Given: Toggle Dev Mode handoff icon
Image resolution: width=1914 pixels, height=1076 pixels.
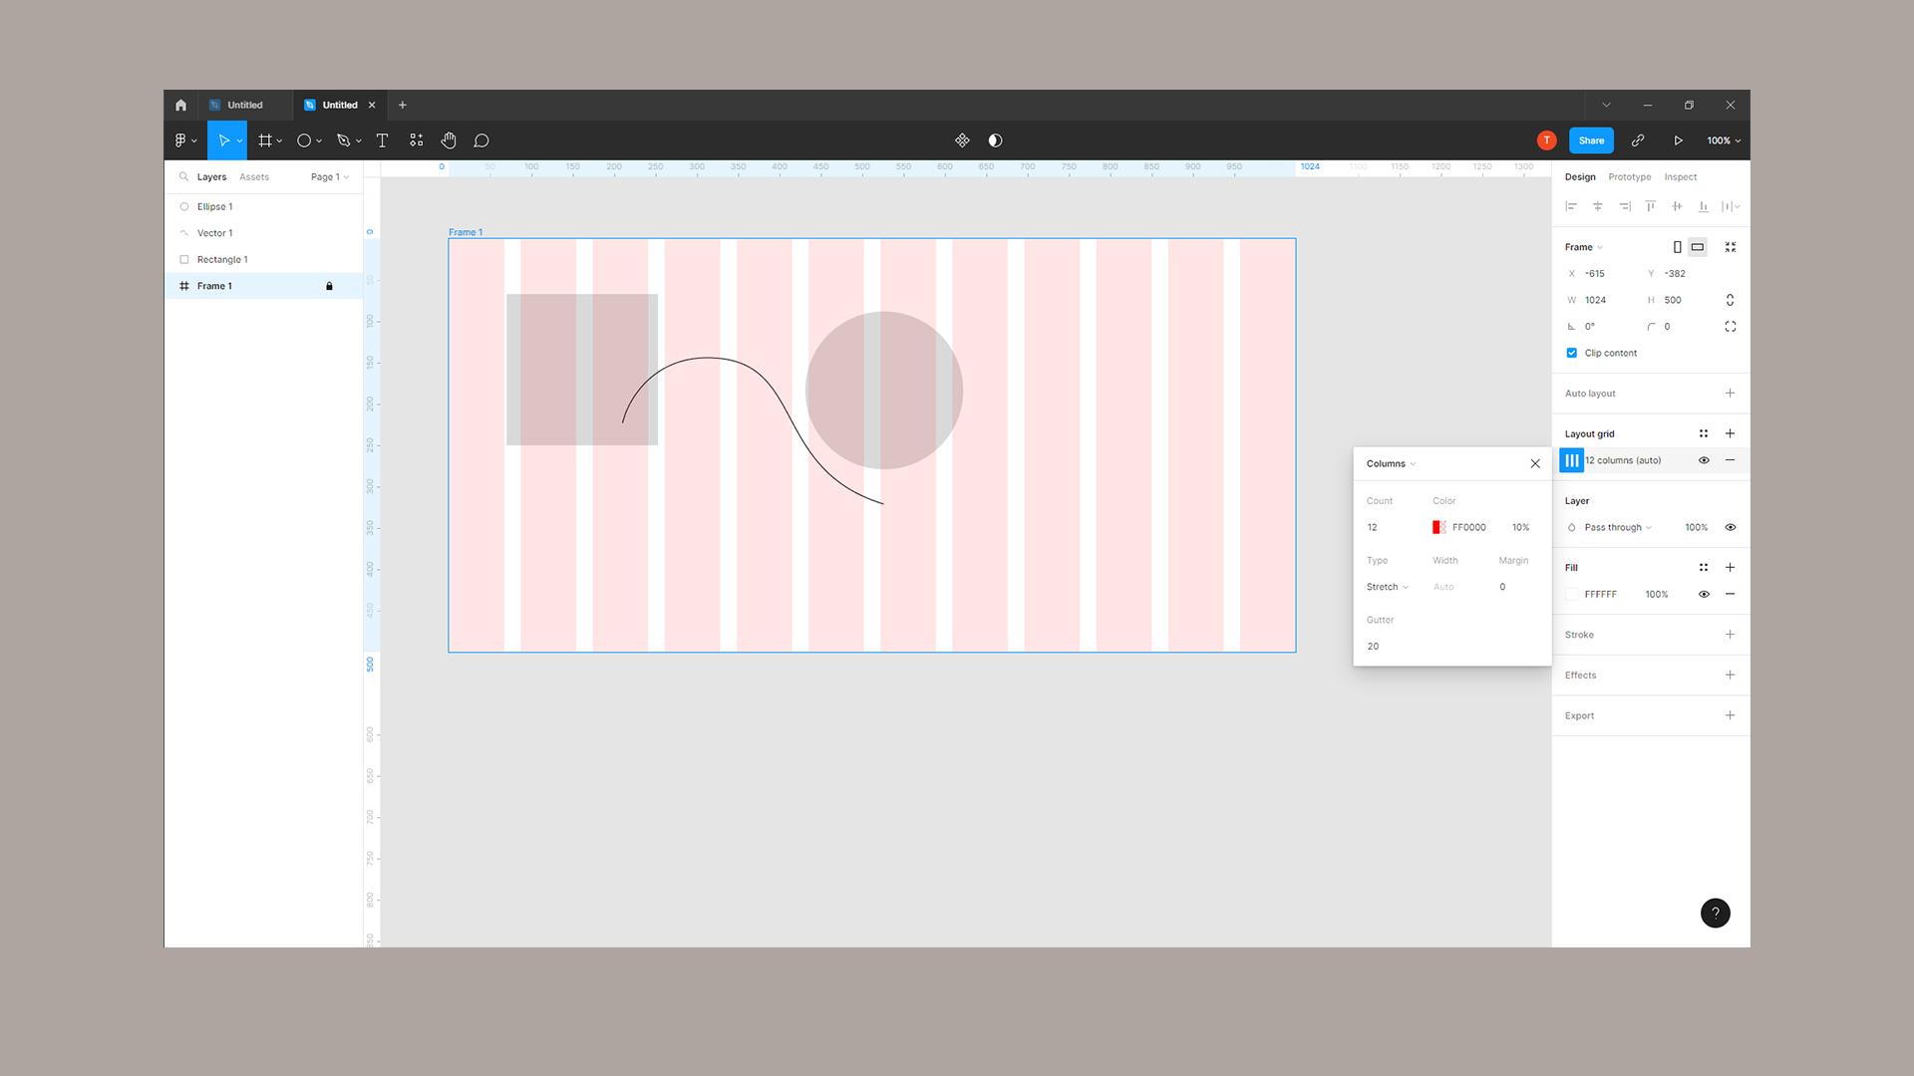Looking at the screenshot, I should 962,140.
